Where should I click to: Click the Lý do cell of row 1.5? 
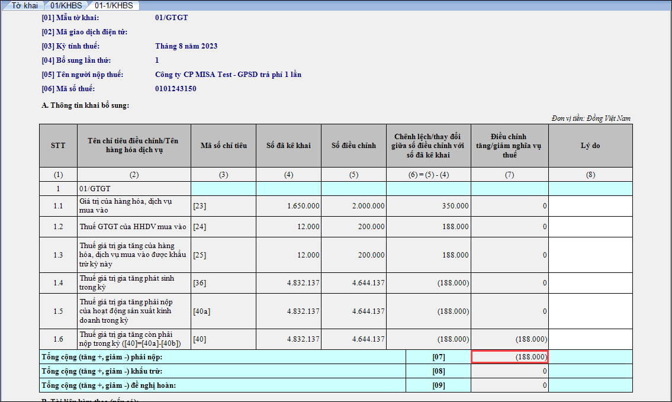(x=590, y=311)
